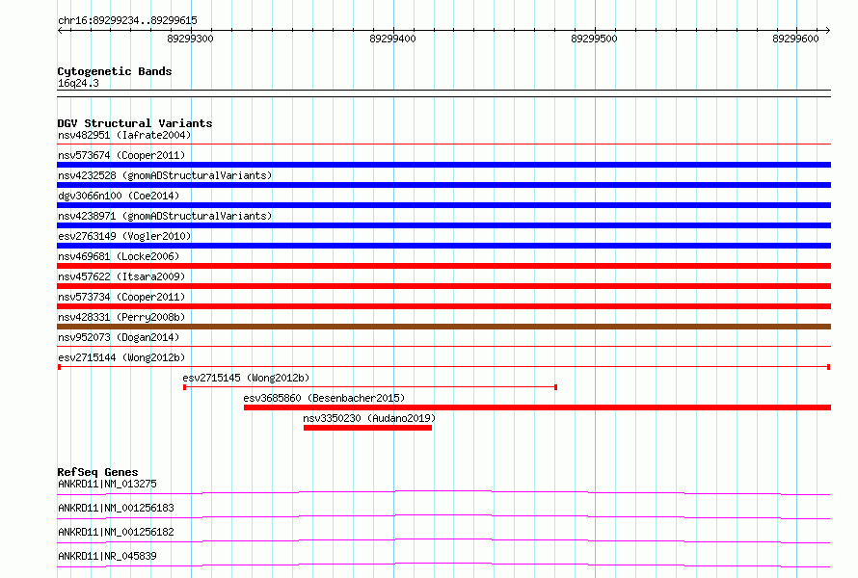Click the nsv482951 (Iafrate2004) variant label
Image resolution: width=858 pixels, height=578 pixels.
[x=124, y=135]
